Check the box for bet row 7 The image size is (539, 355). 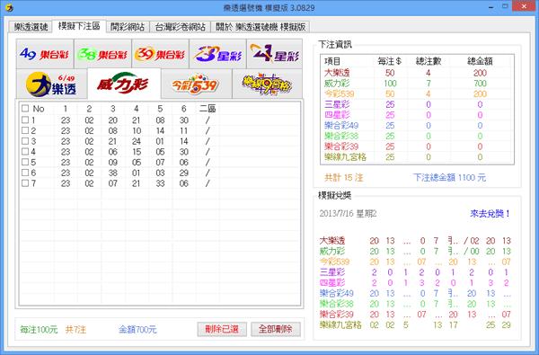[25, 183]
